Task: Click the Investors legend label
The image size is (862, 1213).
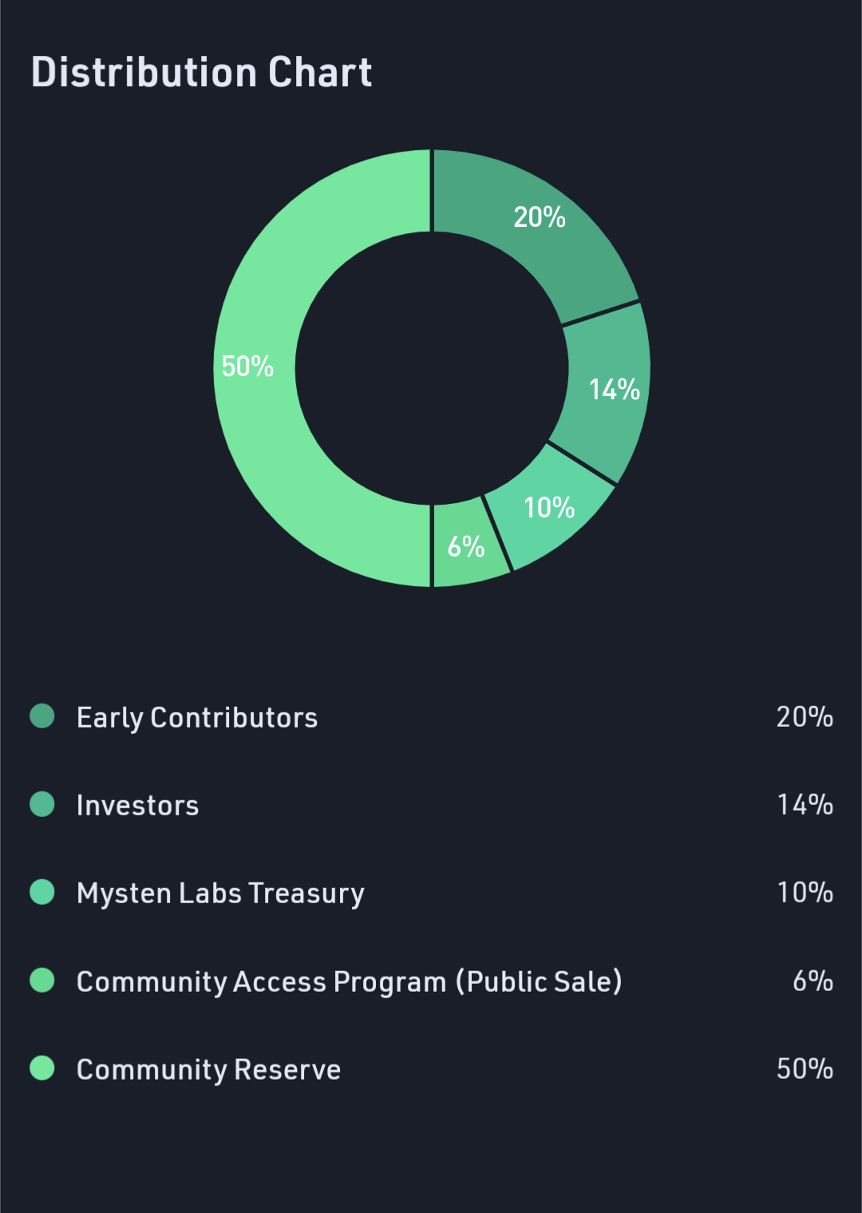Action: click(137, 805)
